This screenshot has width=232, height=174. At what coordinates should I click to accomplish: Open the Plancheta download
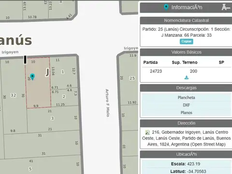(187, 98)
